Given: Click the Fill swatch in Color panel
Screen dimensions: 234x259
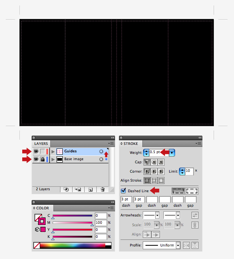Looking at the screenshot, I should [x=37, y=217].
